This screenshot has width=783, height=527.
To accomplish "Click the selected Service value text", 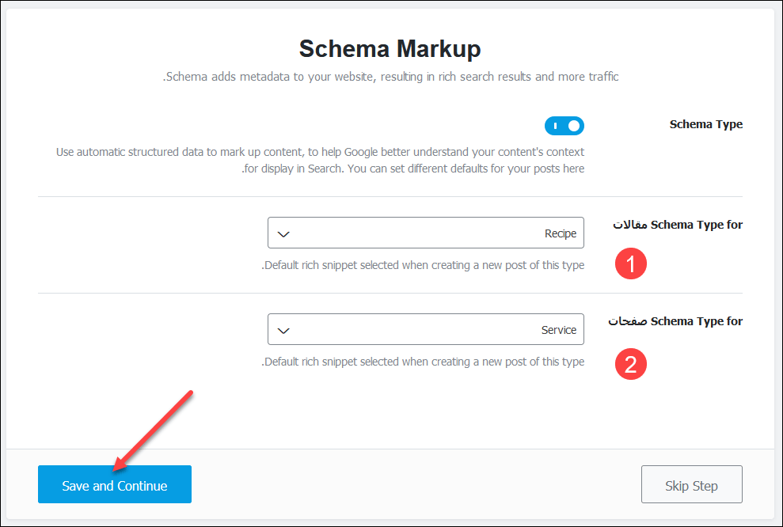I will pos(559,330).
